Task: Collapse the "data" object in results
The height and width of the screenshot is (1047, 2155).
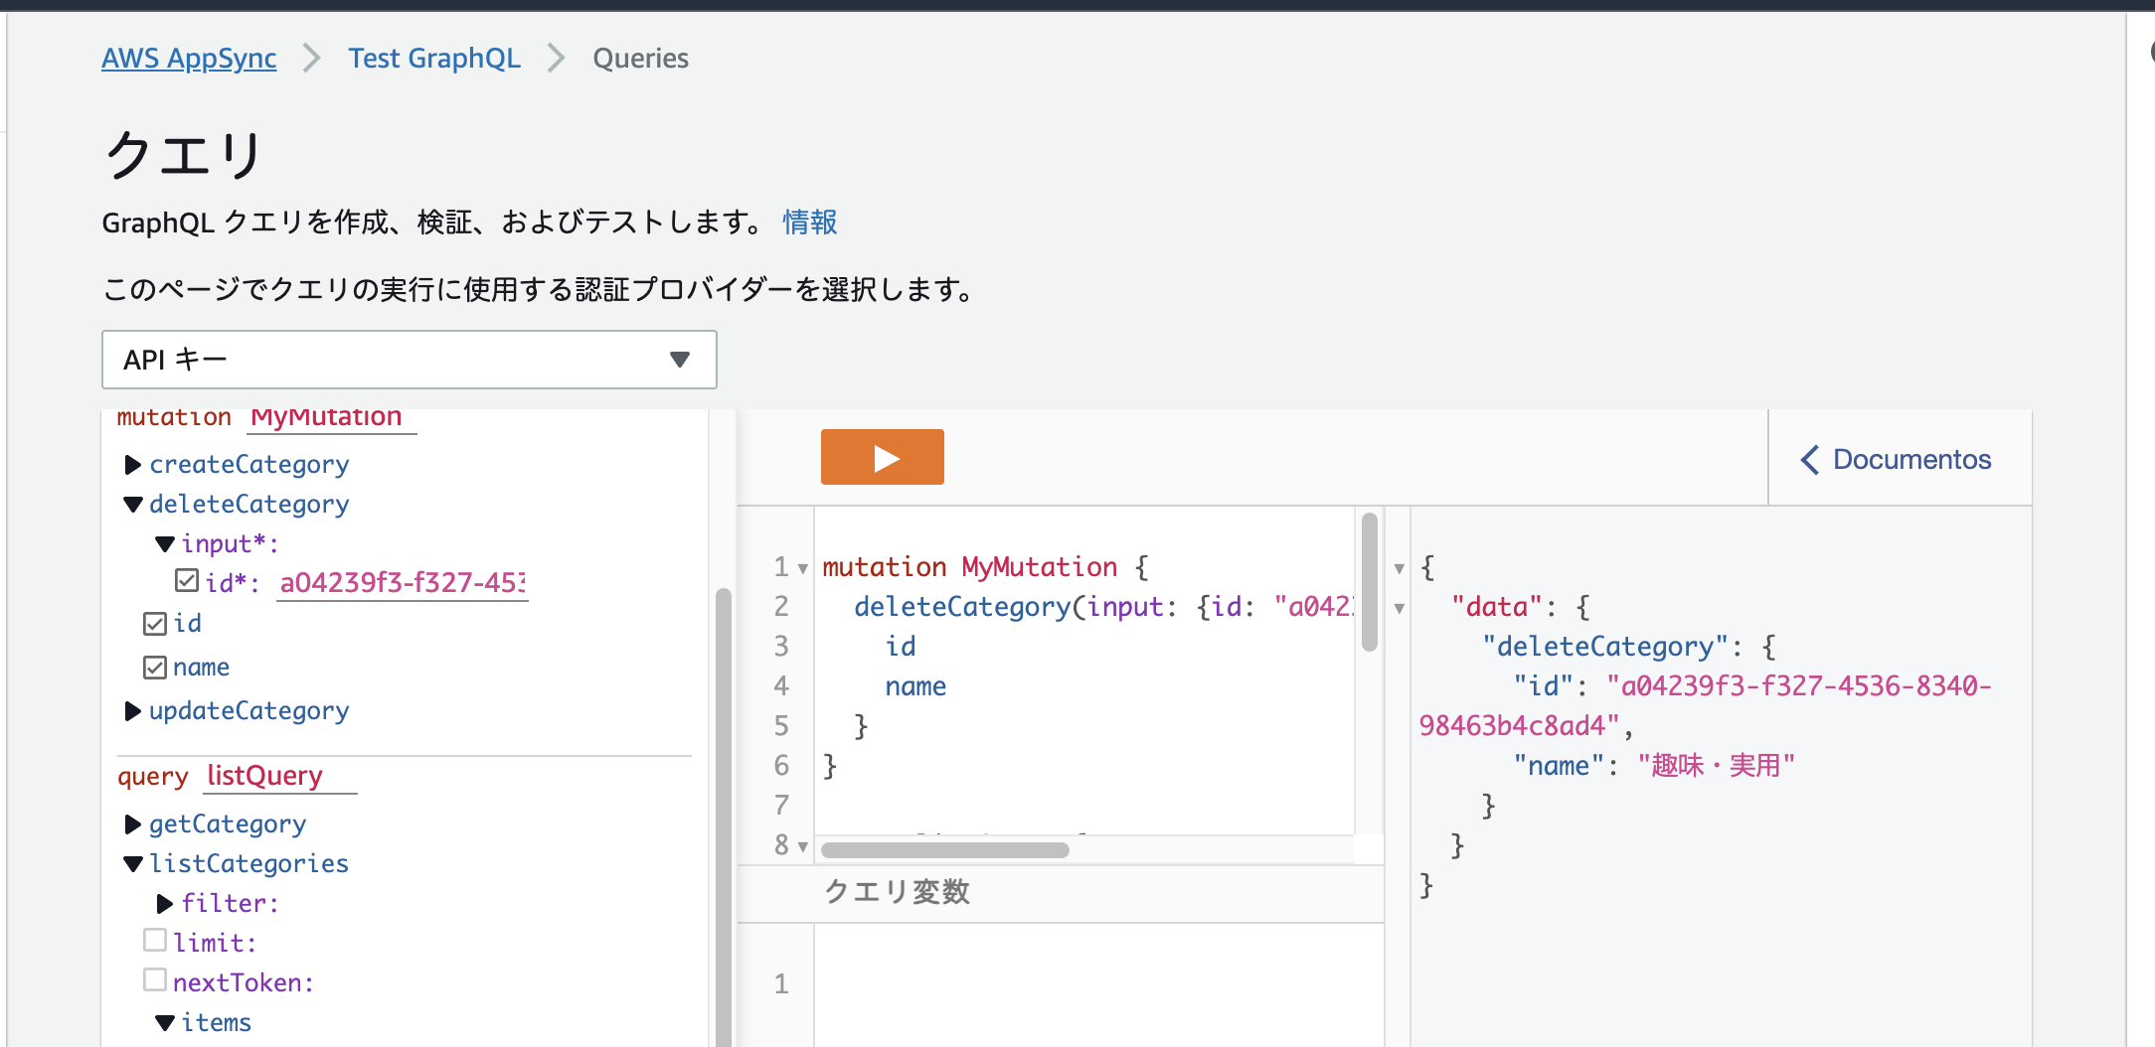Action: pyautogui.click(x=1400, y=609)
